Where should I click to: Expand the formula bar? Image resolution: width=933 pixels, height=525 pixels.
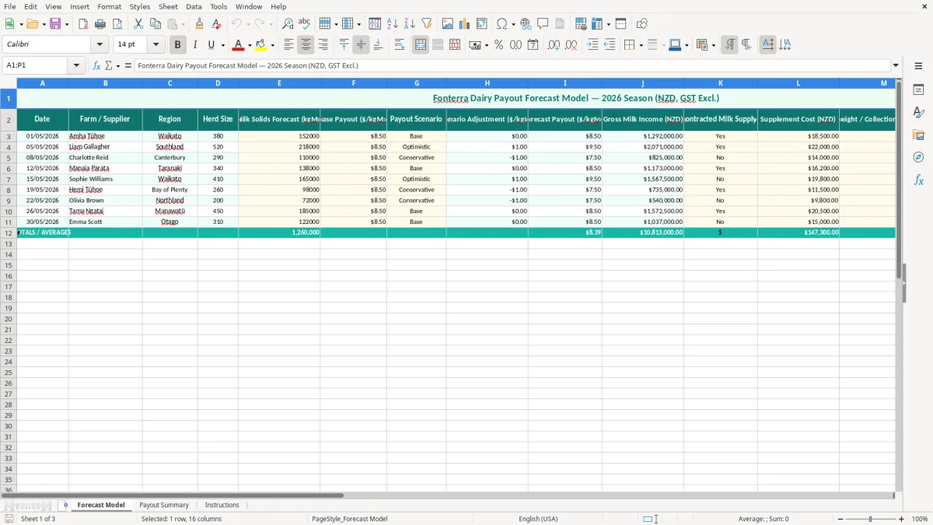[896, 65]
